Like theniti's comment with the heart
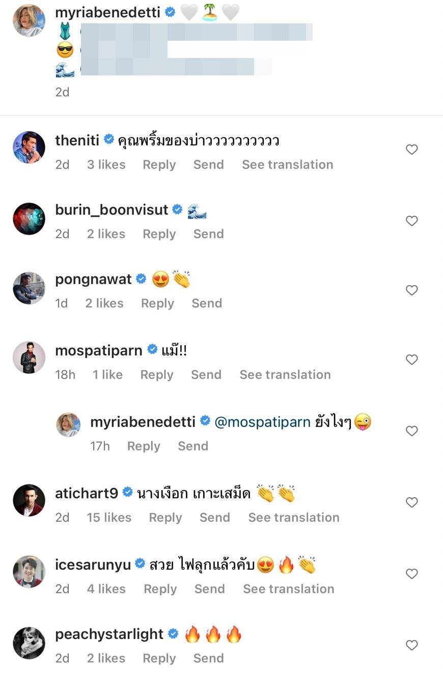The height and width of the screenshot is (676, 443). tap(411, 149)
